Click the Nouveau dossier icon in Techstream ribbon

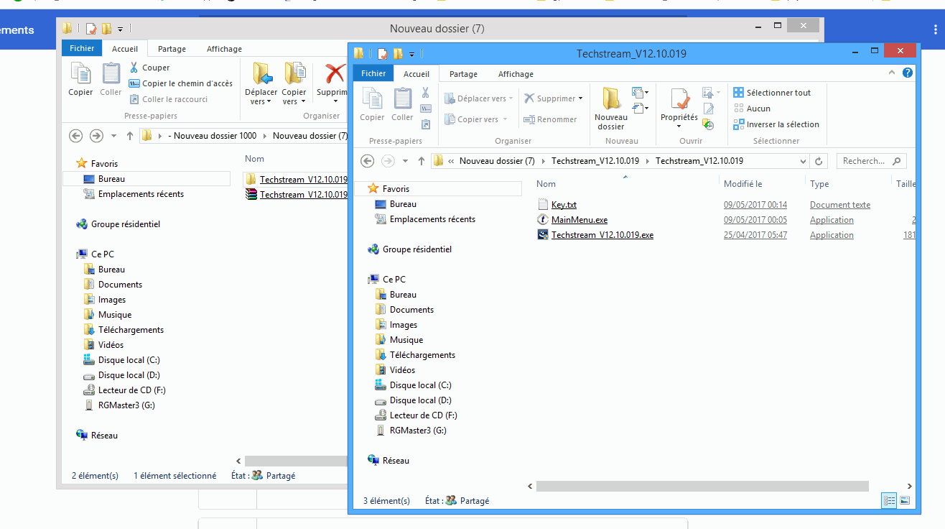point(611,98)
